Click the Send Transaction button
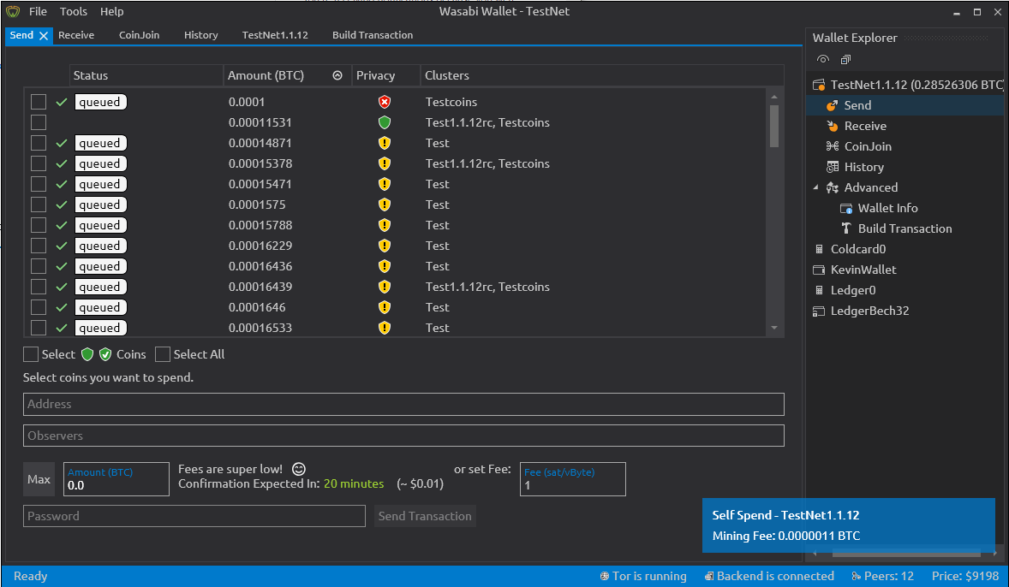 pyautogui.click(x=425, y=516)
